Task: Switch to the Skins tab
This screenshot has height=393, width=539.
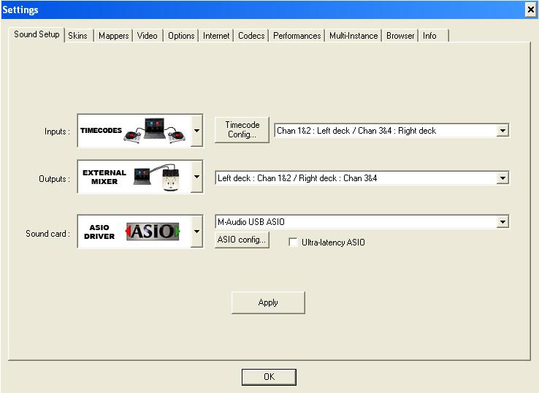Action: 77,36
